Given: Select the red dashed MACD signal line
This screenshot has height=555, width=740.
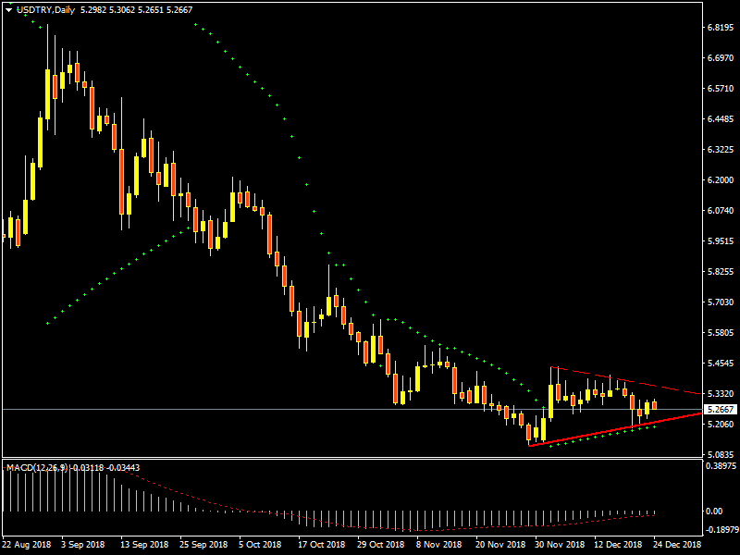Looking at the screenshot, I should pyautogui.click(x=185, y=496).
